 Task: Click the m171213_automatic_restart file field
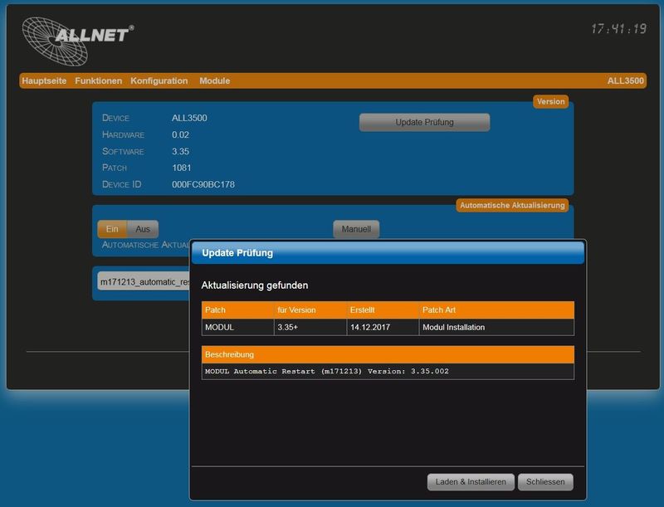pos(144,281)
